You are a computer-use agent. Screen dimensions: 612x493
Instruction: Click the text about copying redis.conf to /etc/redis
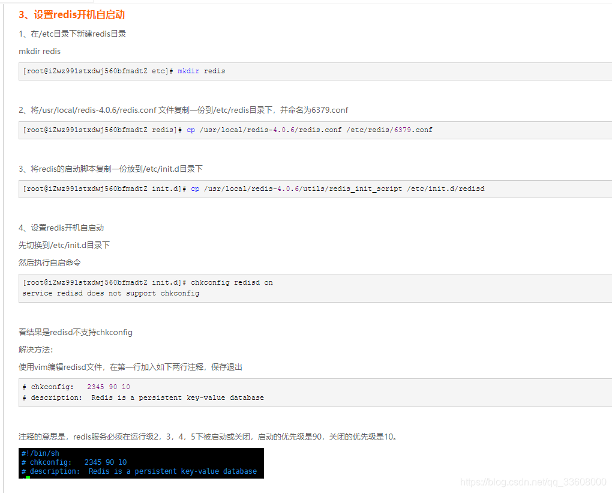tap(184, 110)
